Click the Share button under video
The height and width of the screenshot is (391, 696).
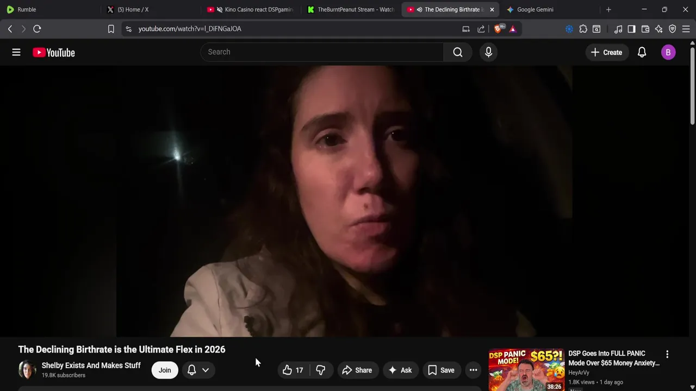(x=357, y=370)
